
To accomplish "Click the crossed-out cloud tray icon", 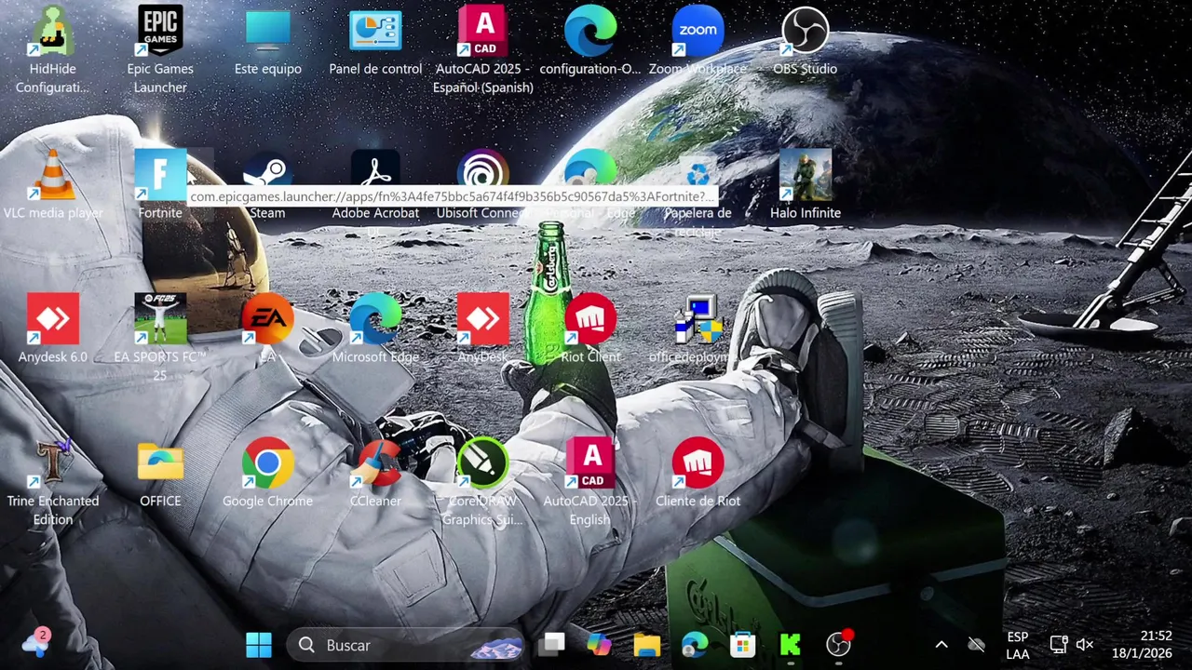I will click(x=976, y=645).
